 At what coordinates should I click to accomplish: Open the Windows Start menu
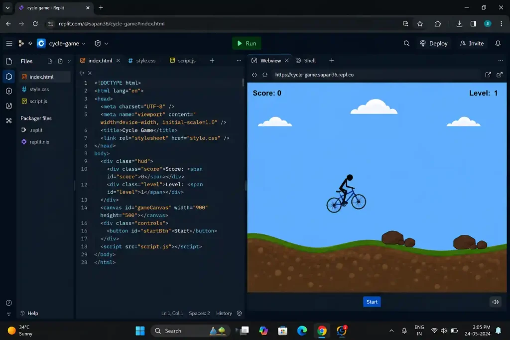[140, 331]
